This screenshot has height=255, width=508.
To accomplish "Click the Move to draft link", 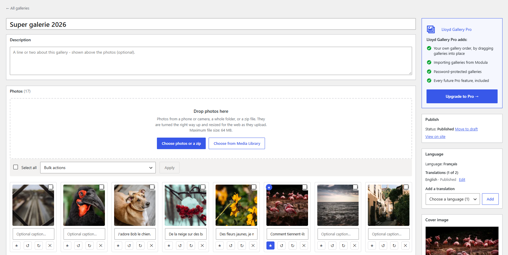I will pyautogui.click(x=466, y=129).
